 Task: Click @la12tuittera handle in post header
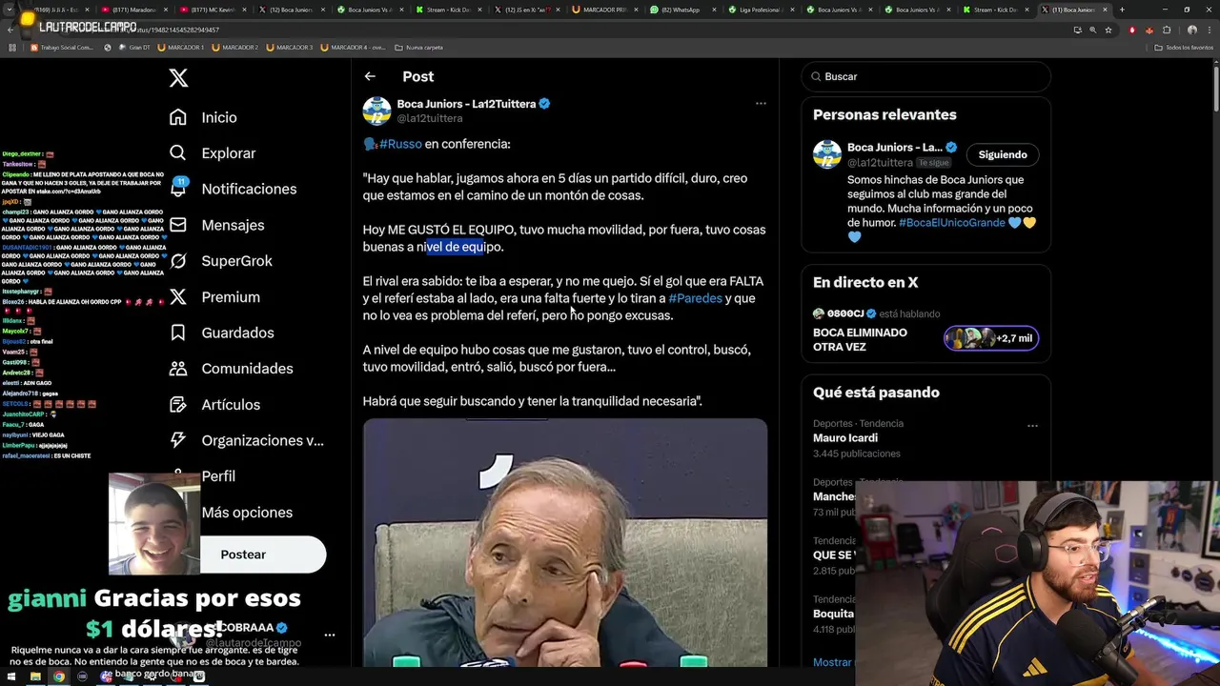(x=430, y=118)
